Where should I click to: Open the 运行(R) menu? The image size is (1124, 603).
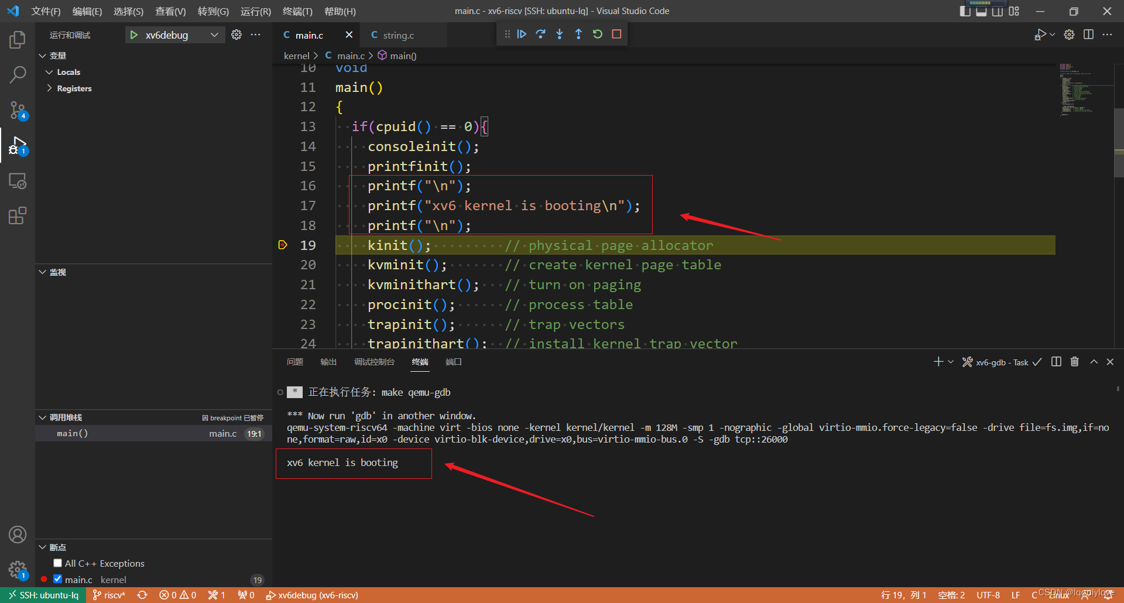pyautogui.click(x=256, y=11)
